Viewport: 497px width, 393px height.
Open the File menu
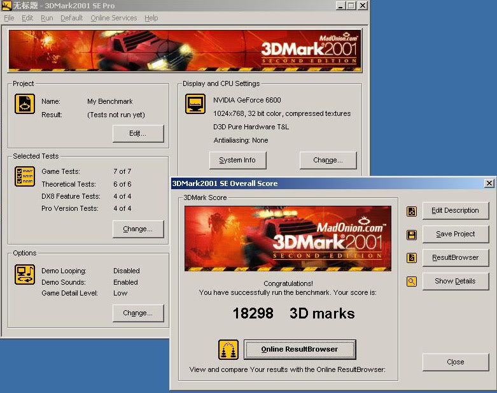point(9,18)
